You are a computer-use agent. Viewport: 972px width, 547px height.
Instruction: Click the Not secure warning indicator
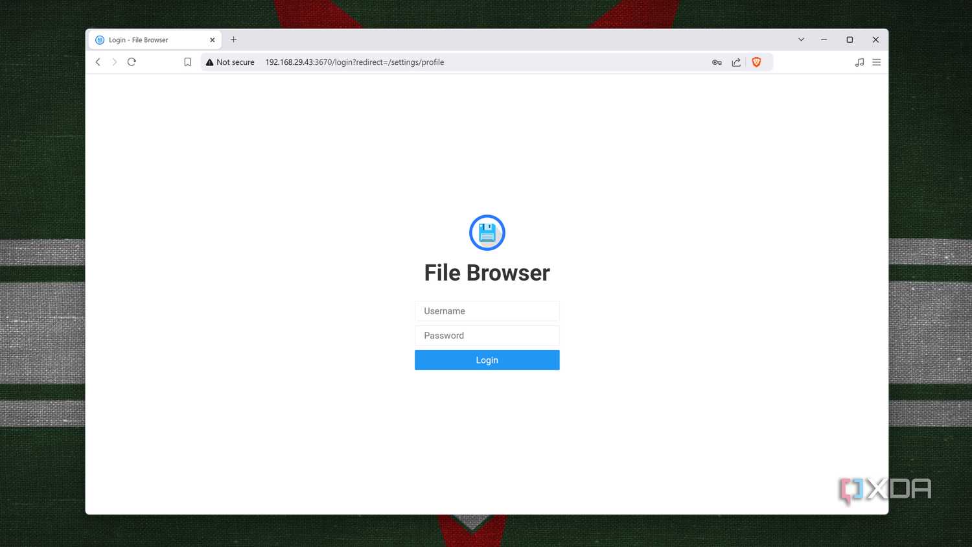pos(230,62)
